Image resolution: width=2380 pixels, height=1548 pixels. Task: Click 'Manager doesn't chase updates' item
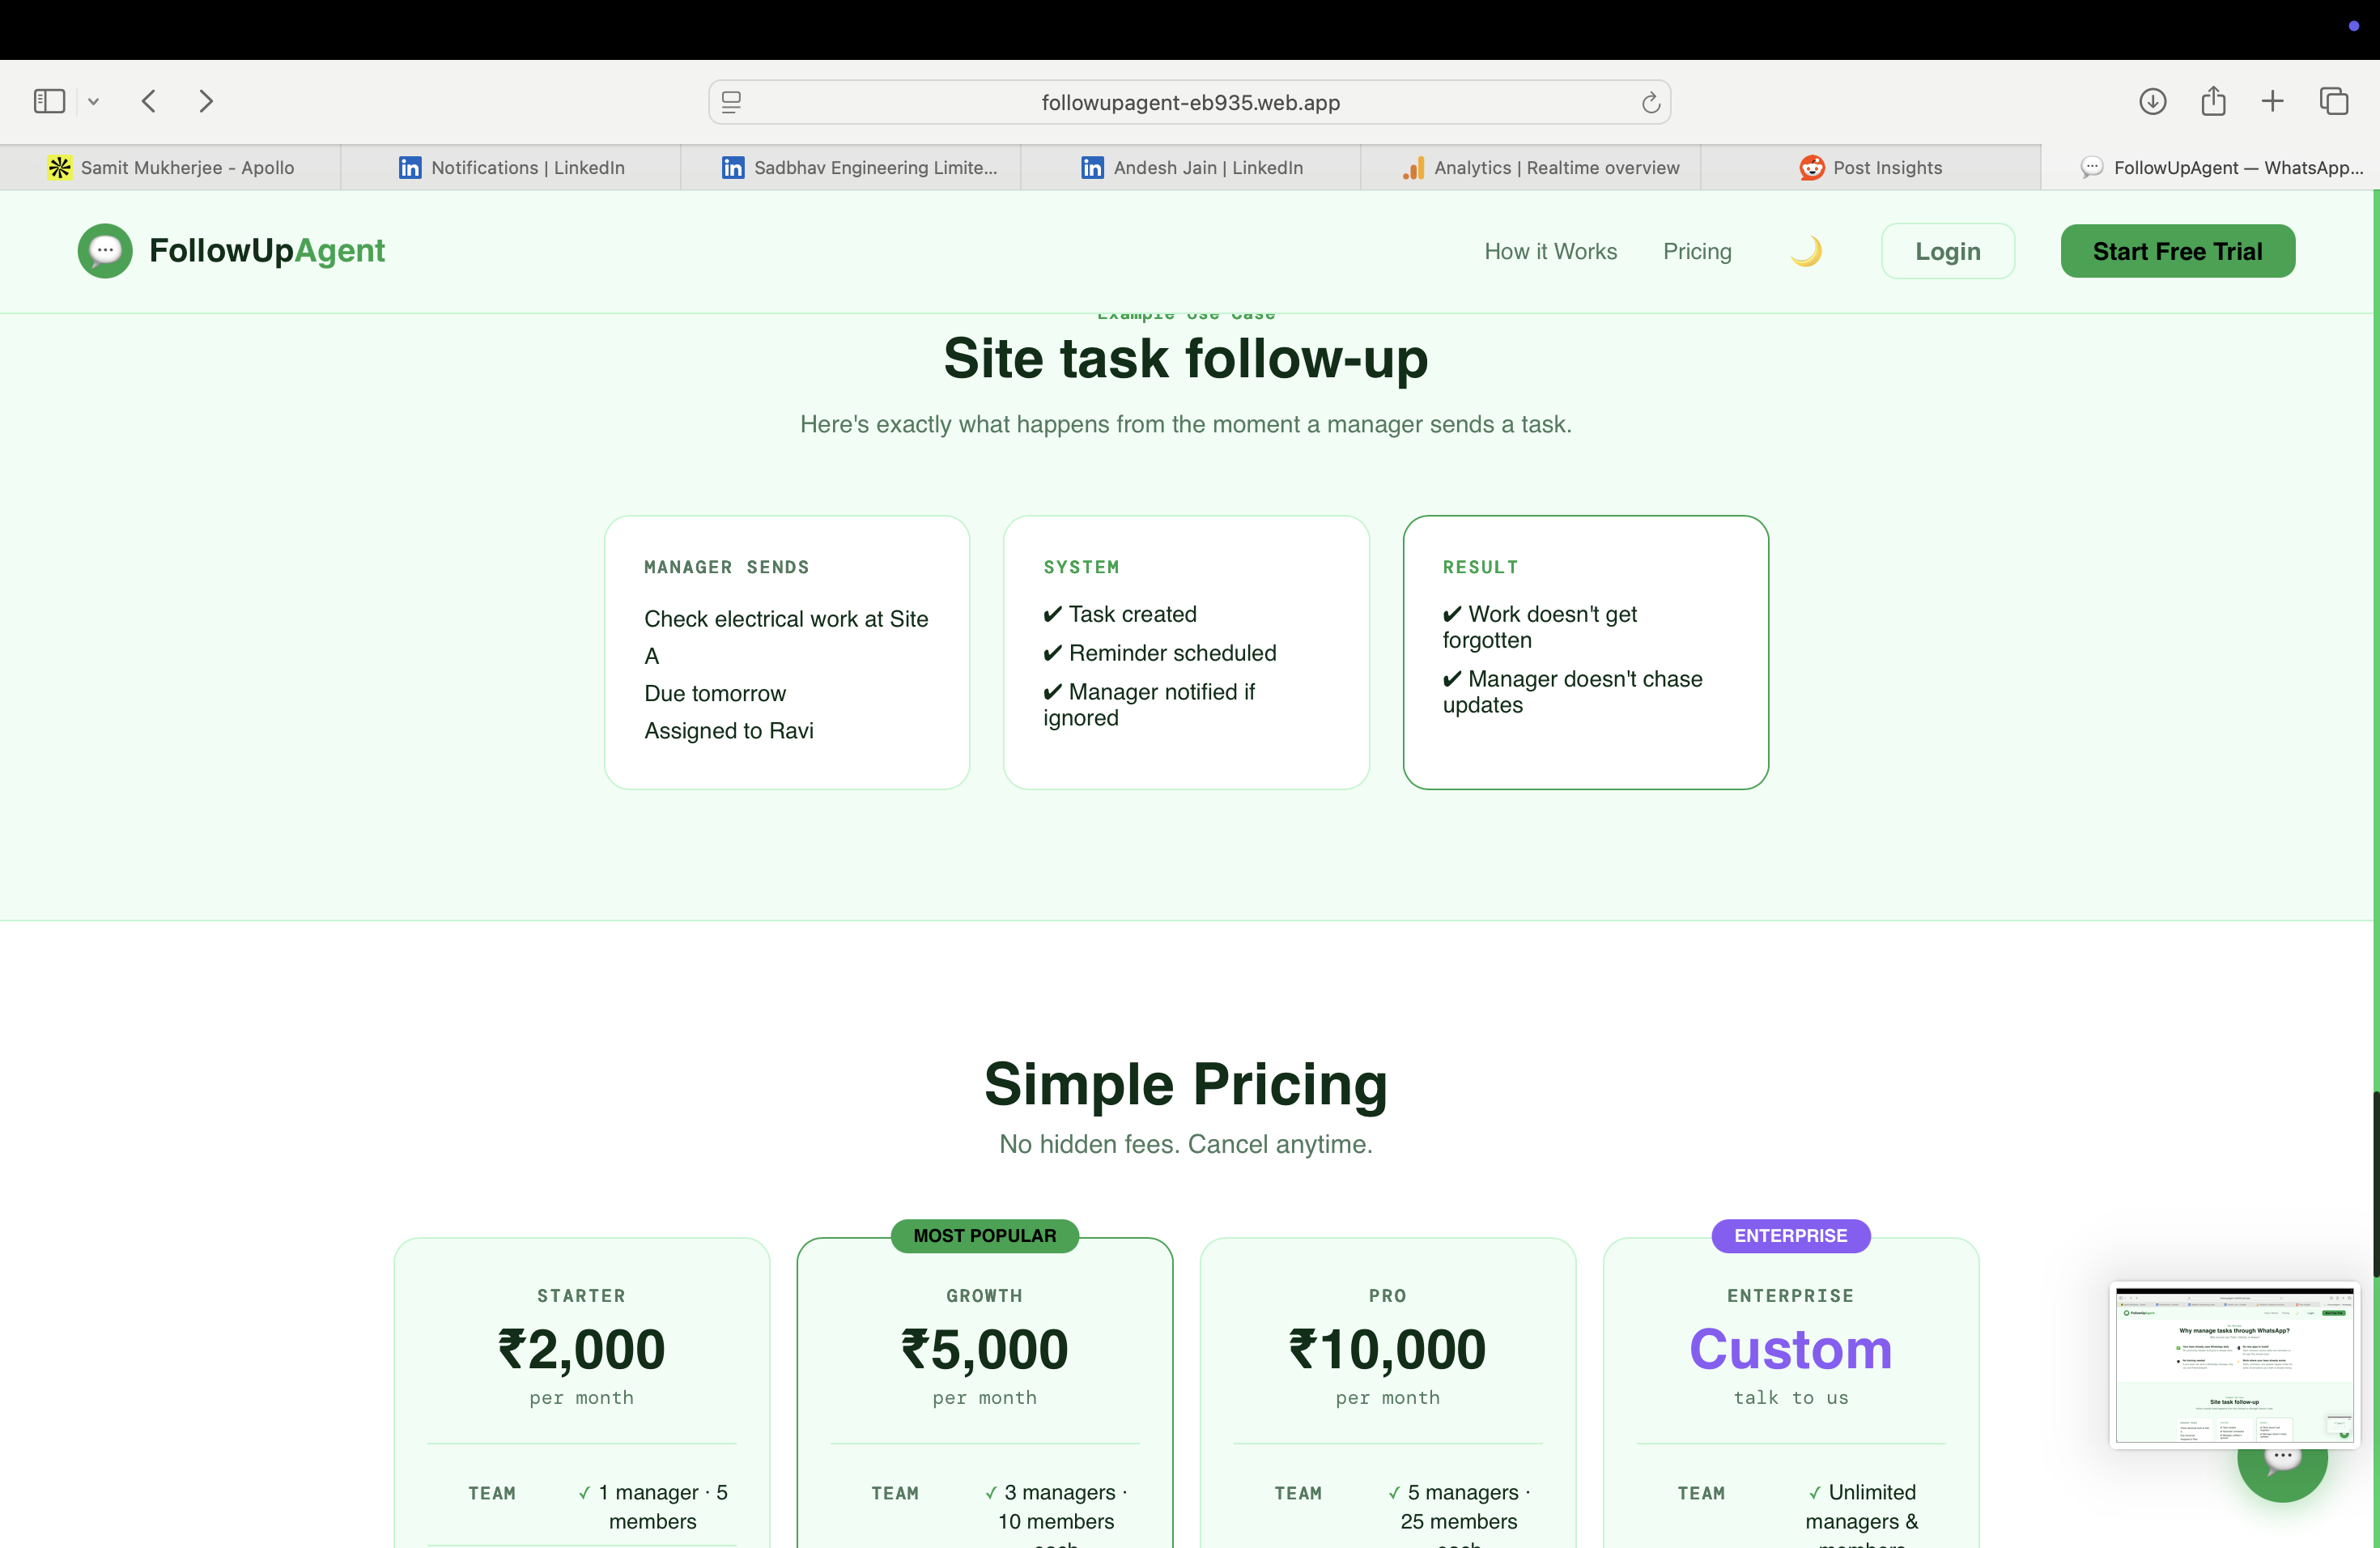coord(1573,692)
